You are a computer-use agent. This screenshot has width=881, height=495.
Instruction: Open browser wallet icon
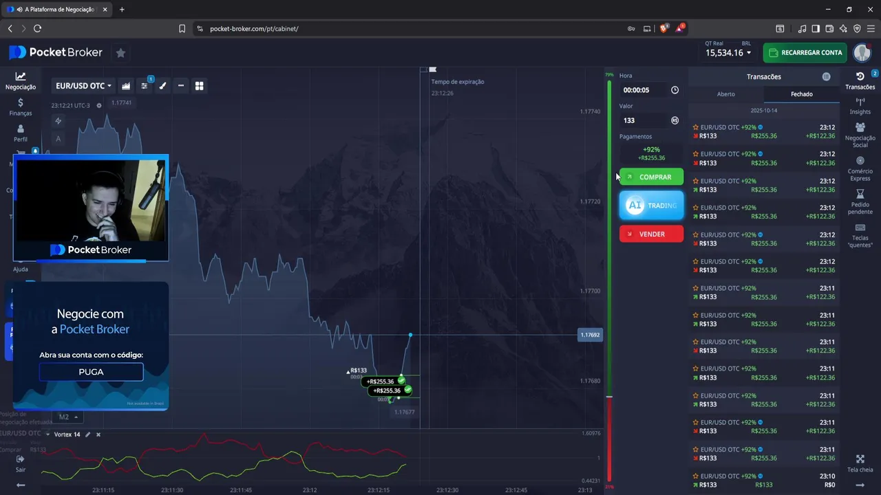coord(829,29)
